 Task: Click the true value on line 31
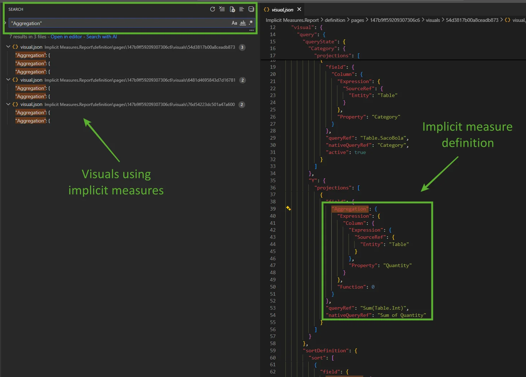point(360,152)
